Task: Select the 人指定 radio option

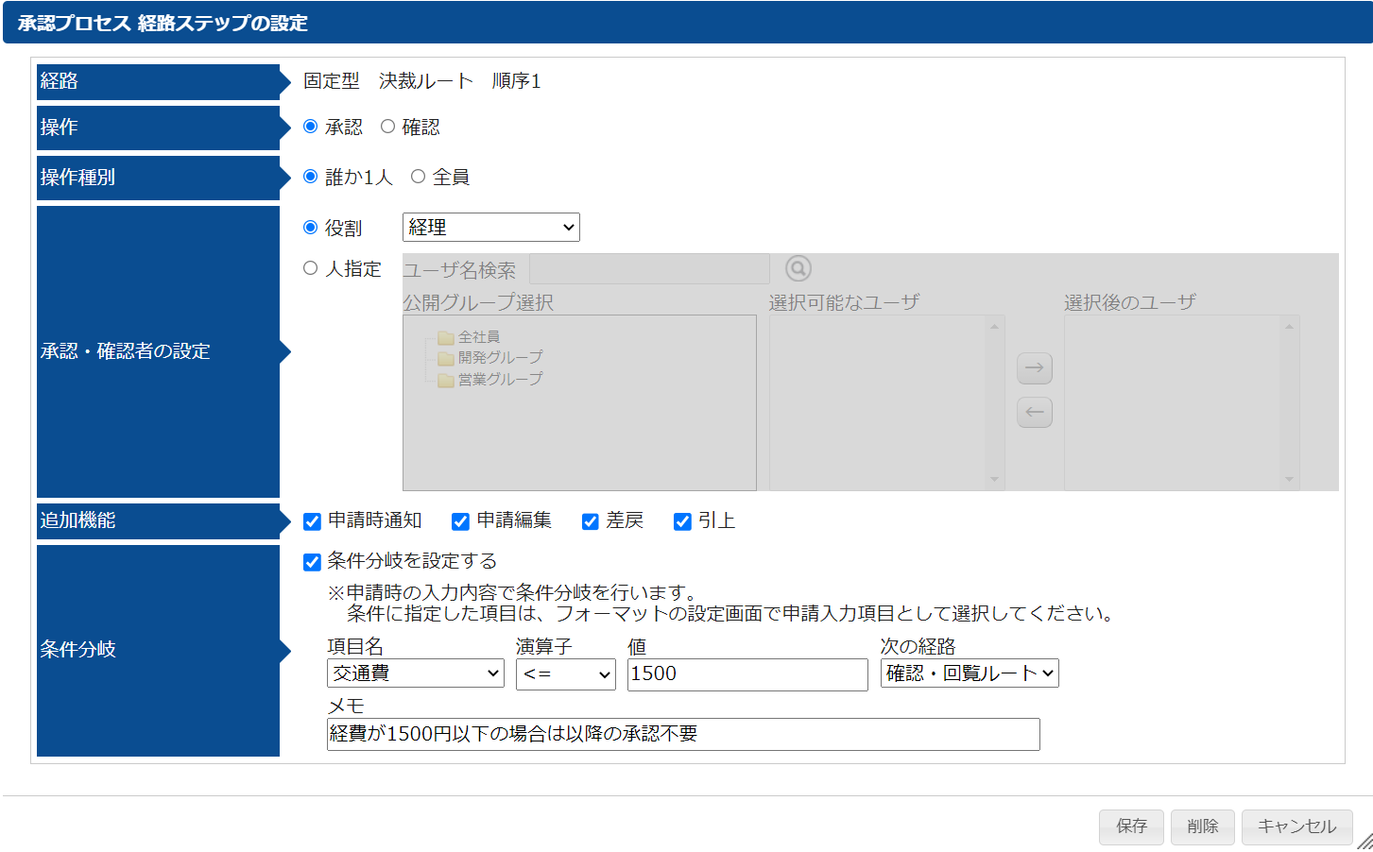Action: pyautogui.click(x=311, y=268)
